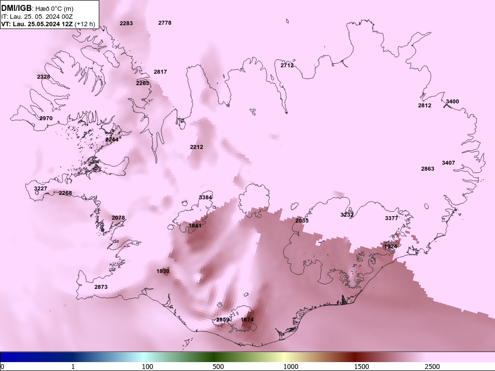This screenshot has height=371, width=495.
Task: Select the 2712 value on north coast
Action: coord(287,65)
